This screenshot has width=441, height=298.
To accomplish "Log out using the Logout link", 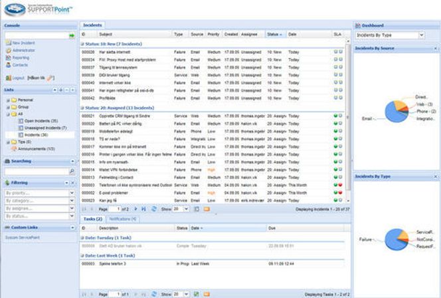I will tap(18, 77).
